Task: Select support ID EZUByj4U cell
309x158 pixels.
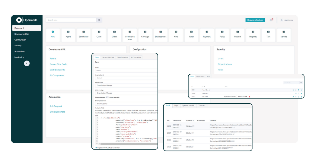Action: tap(190, 133)
